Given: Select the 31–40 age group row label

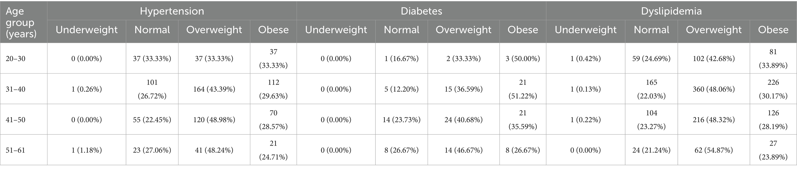Looking at the screenshot, I should coord(15,89).
